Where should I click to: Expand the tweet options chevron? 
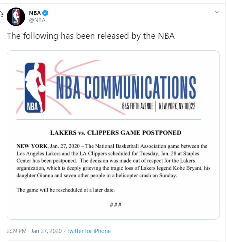click(216, 13)
